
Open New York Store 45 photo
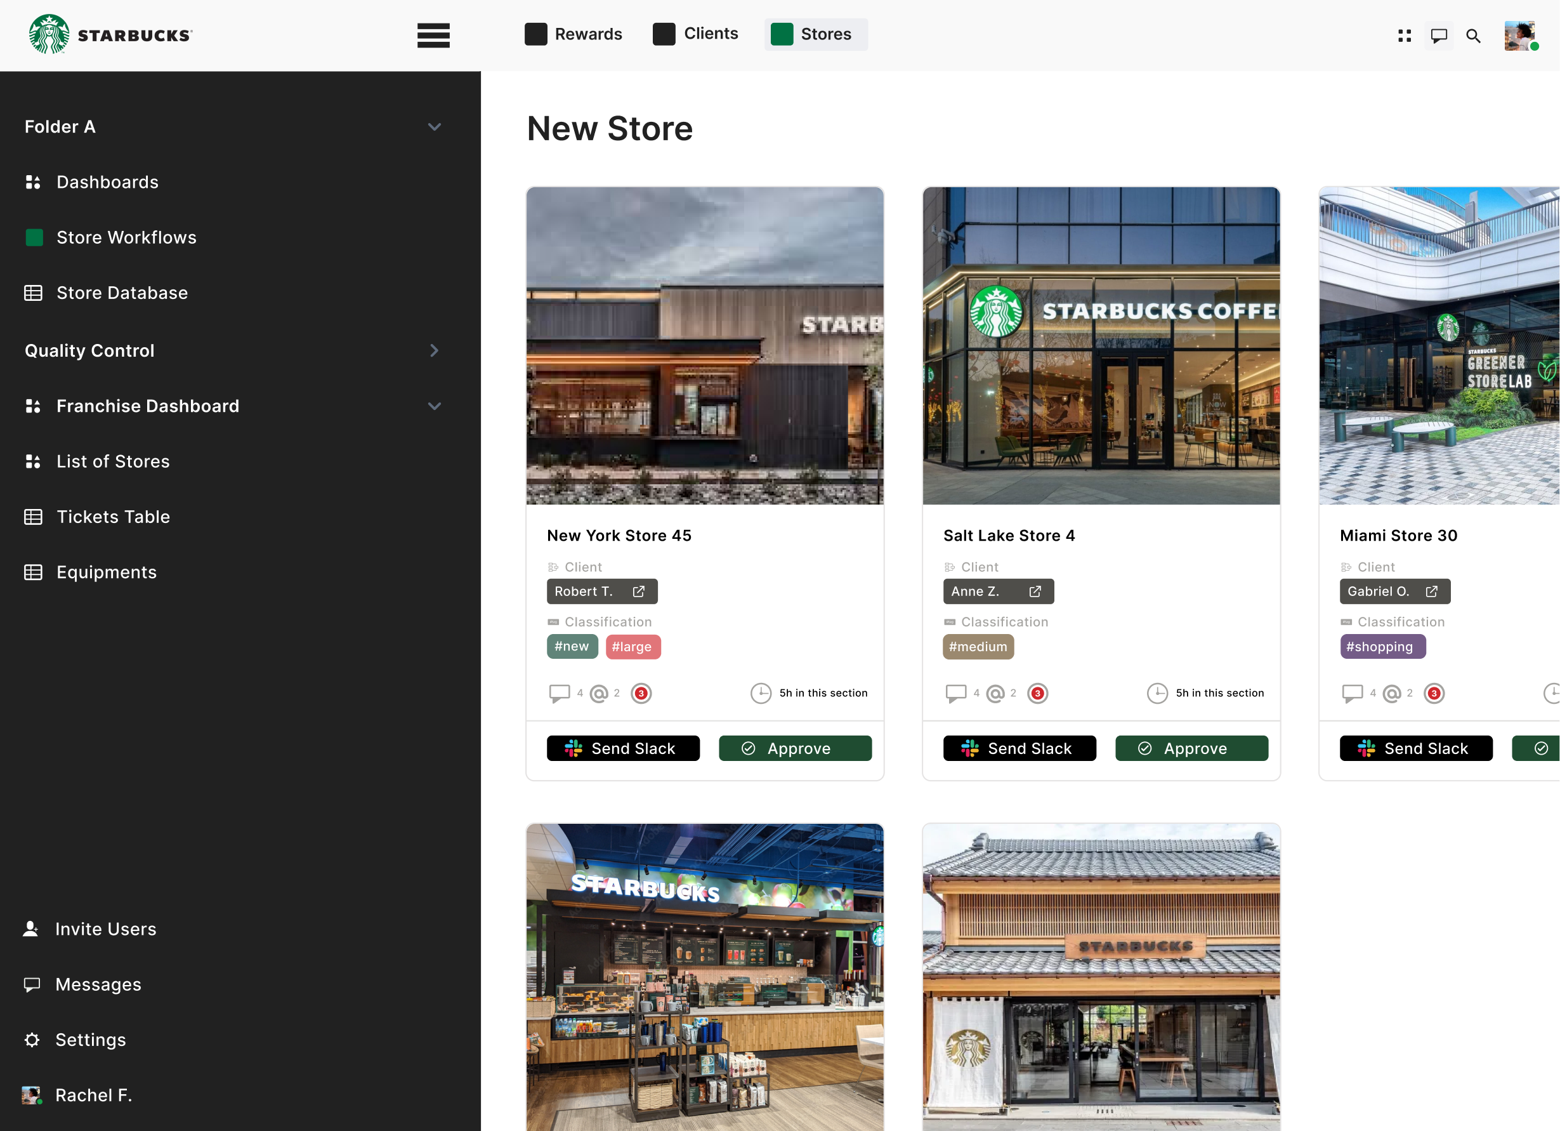(705, 346)
